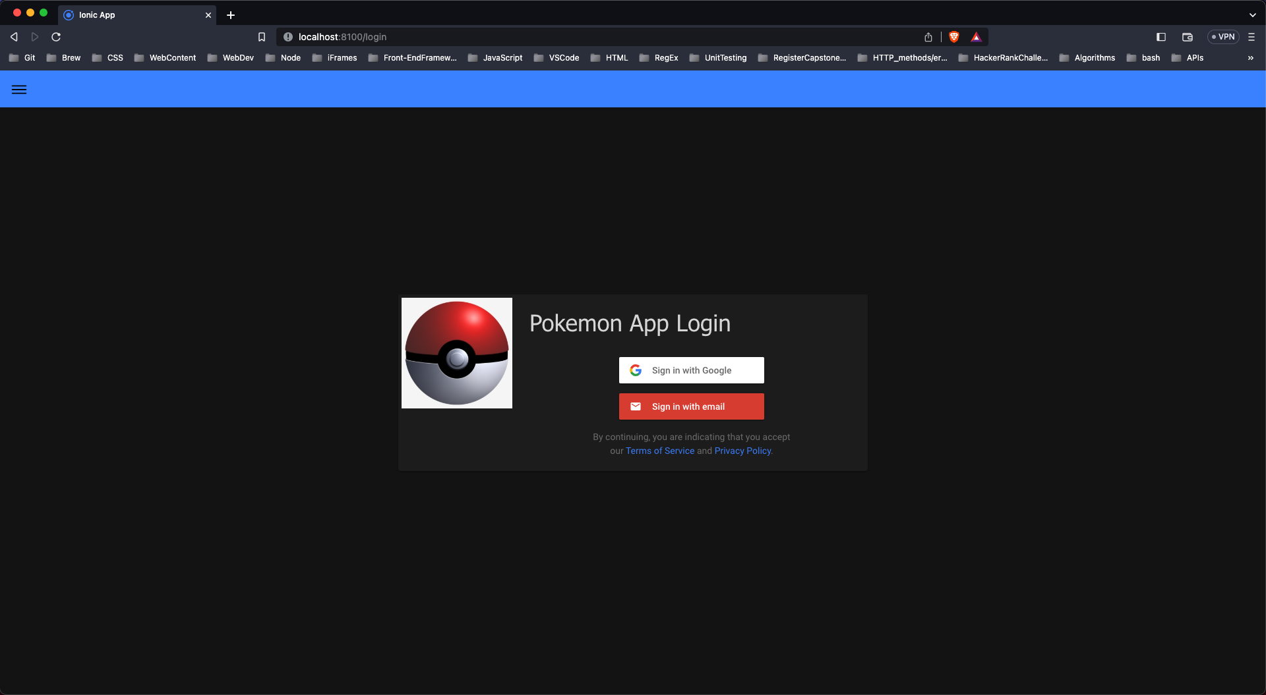
Task: Open the iFrames bookmarks folder
Action: (x=335, y=58)
